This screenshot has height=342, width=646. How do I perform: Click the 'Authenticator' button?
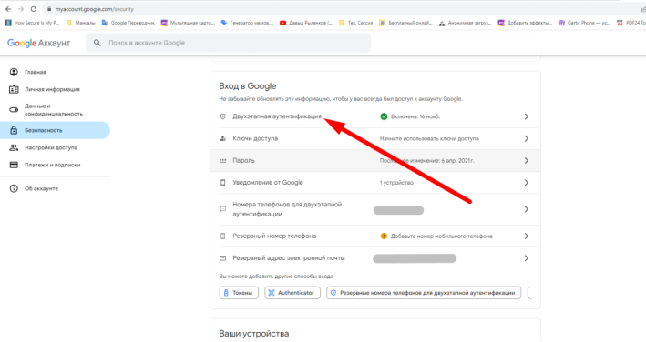[x=292, y=293]
